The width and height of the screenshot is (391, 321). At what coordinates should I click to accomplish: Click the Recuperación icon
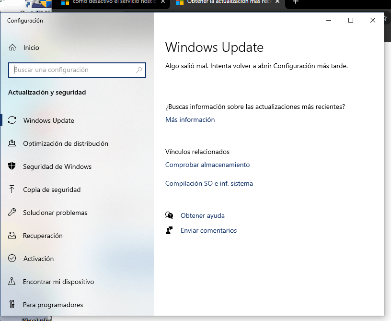coord(12,236)
